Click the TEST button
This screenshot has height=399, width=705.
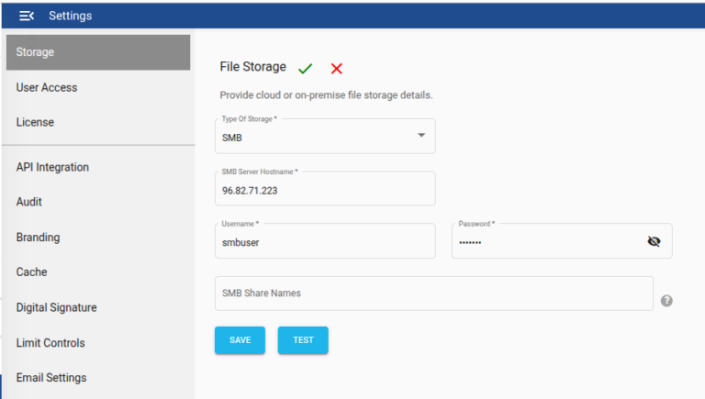303,340
